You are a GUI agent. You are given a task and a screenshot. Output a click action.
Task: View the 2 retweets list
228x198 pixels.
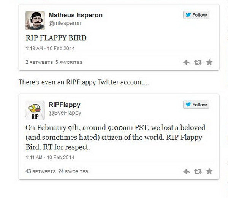point(39,62)
